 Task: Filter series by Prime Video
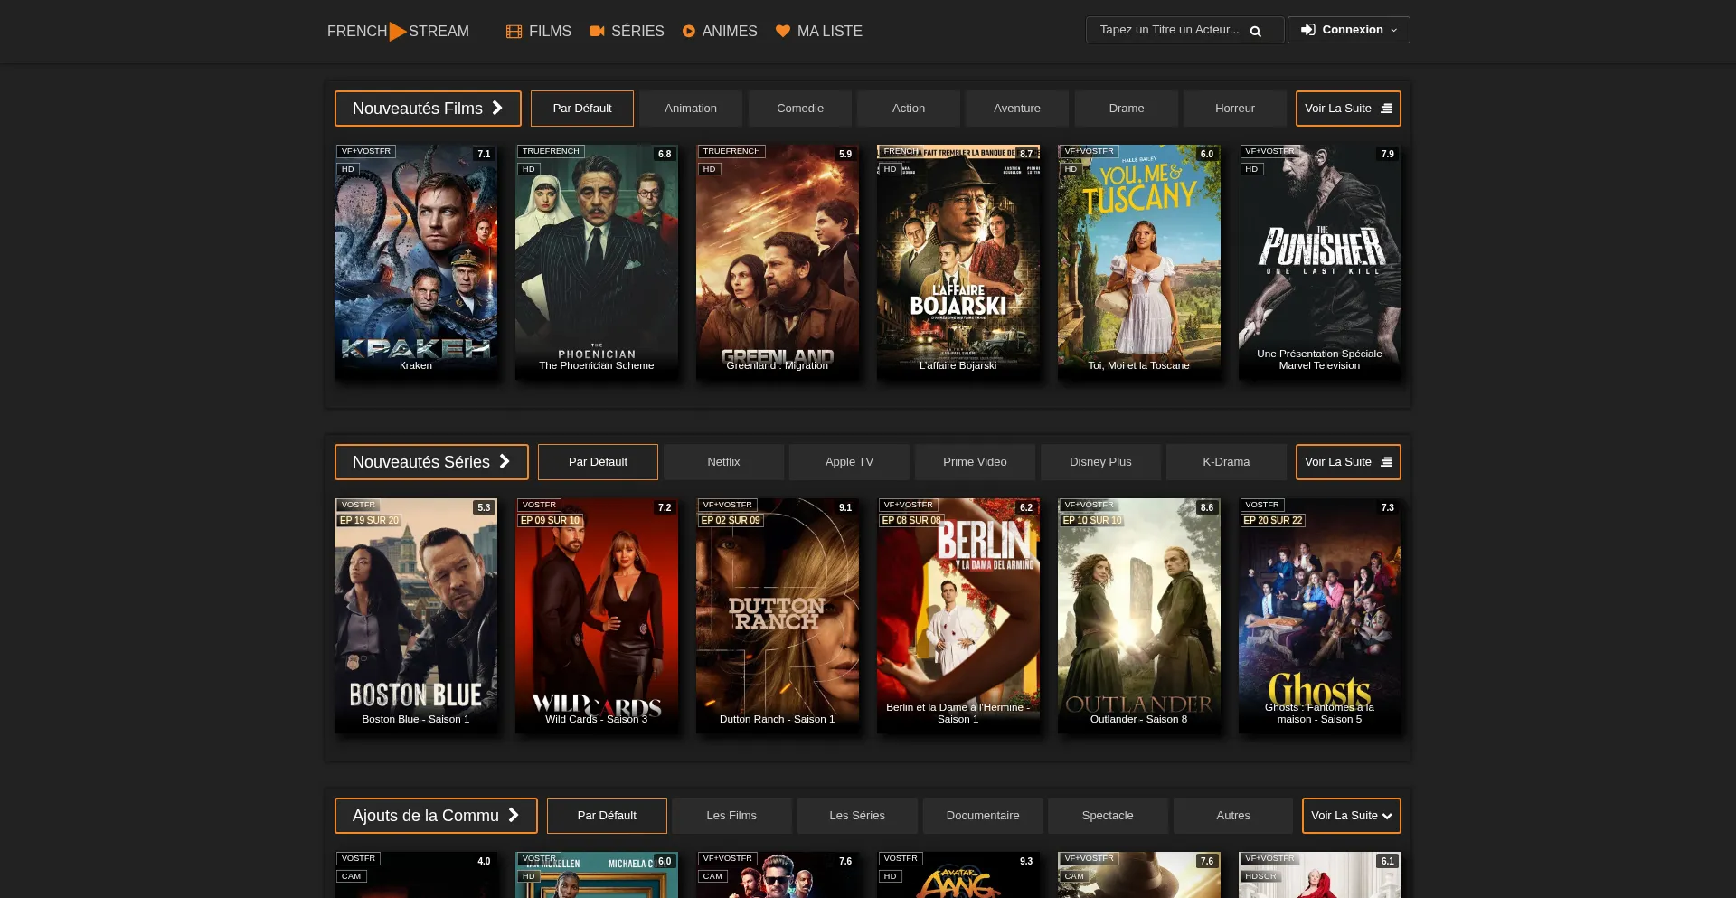(975, 462)
